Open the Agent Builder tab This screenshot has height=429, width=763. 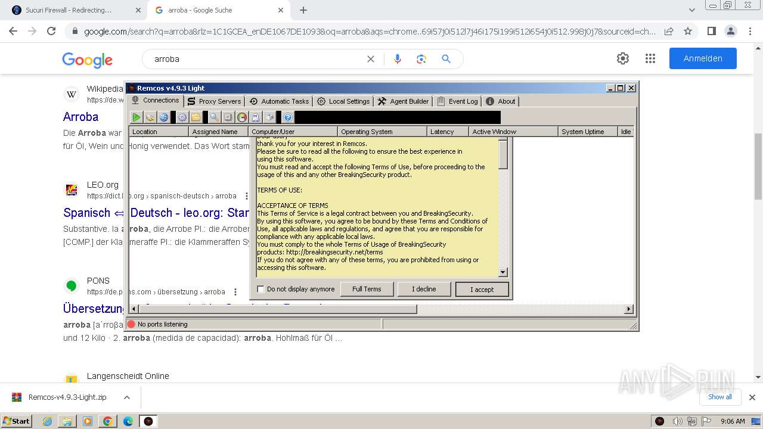click(x=403, y=101)
